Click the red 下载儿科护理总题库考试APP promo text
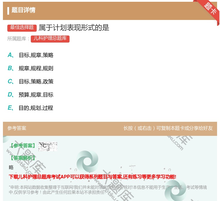 (92, 177)
